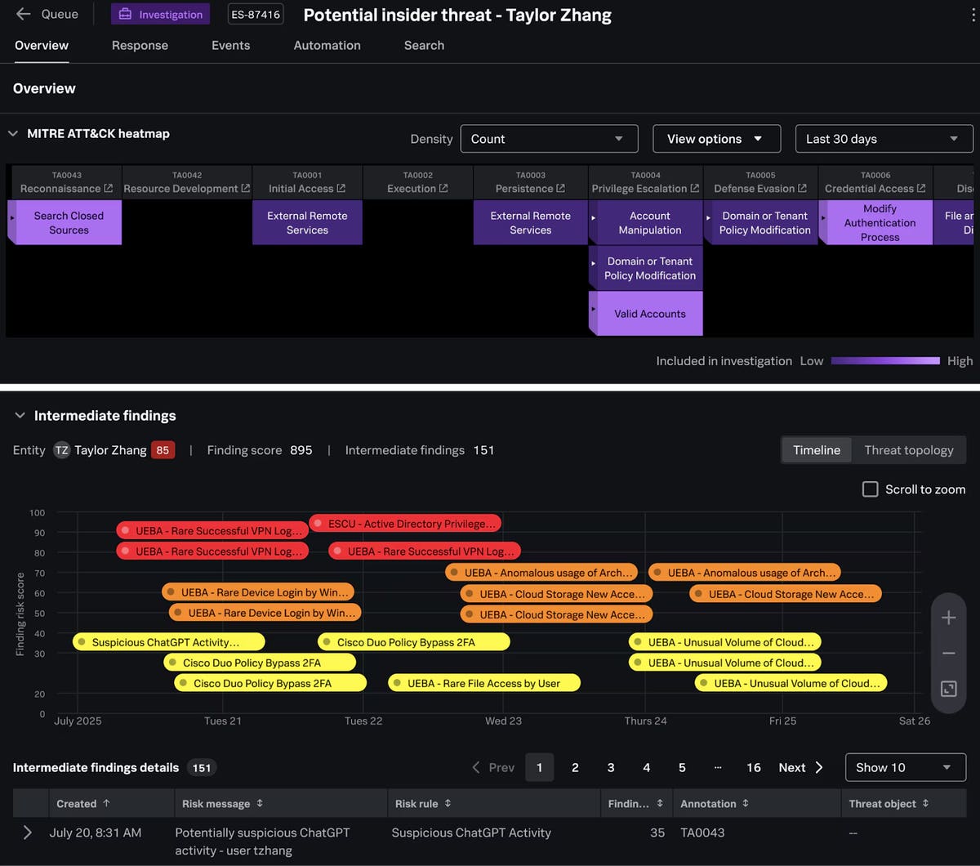Viewport: 980px width, 866px height.
Task: Click the sort arrows on the Created column
Action: pyautogui.click(x=107, y=803)
